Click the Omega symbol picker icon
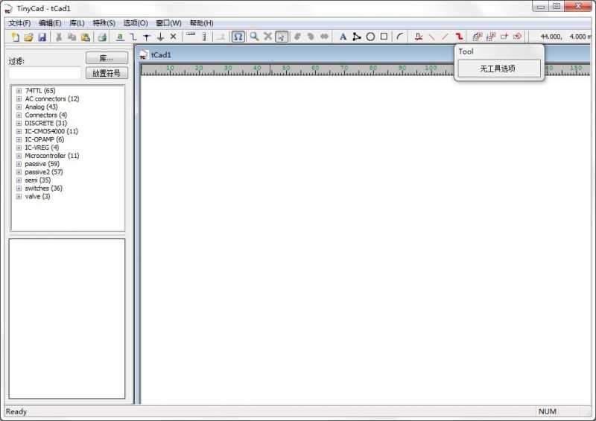Screen dimensions: 596x421 pos(238,37)
